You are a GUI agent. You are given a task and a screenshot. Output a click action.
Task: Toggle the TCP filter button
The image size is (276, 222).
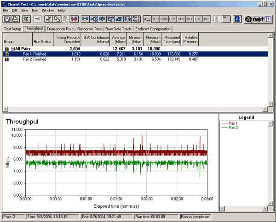tap(155, 19)
